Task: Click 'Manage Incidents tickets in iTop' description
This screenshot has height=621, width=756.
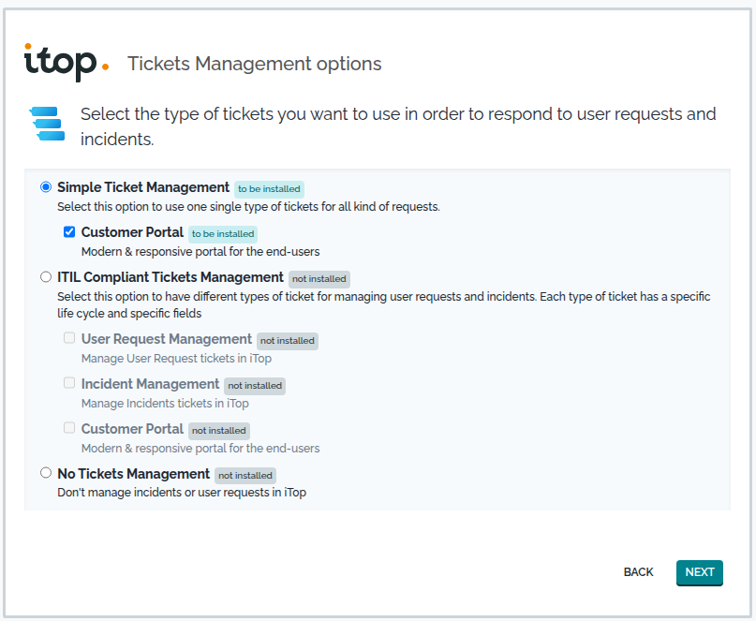Action: tap(165, 404)
